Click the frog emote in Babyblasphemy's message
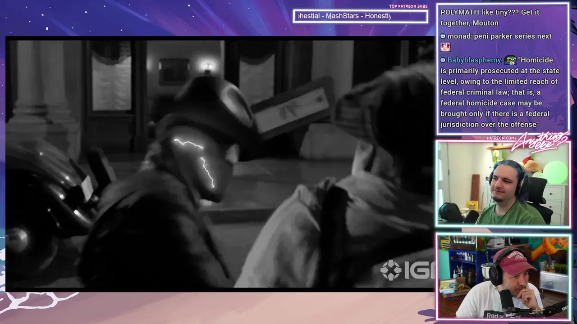The image size is (577, 324). (510, 60)
